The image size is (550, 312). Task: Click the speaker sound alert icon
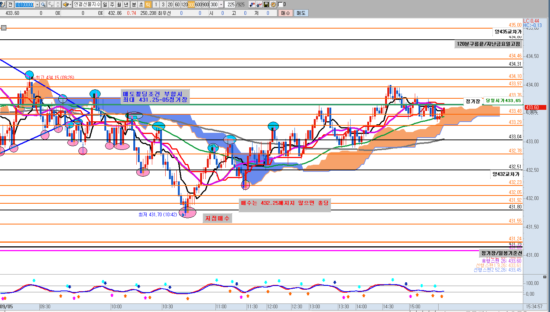pyautogui.click(x=66, y=4)
